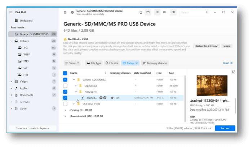Click into the Search field
Image resolution: width=252 pixels, height=148 pixels.
coord(194,12)
